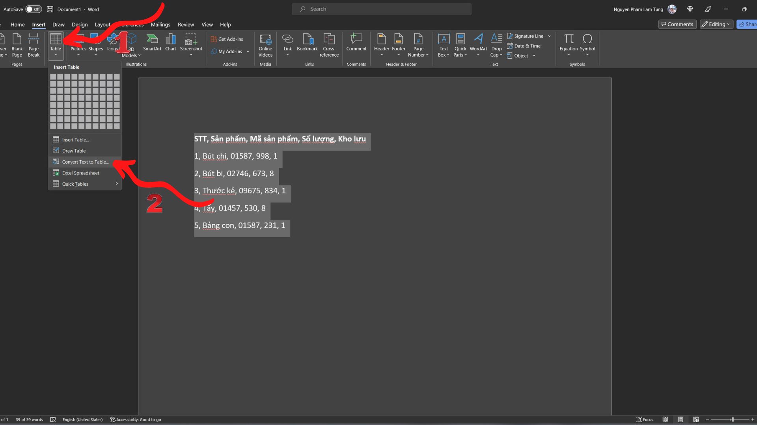Open the View tab
Viewport: 757px width, 425px height.
tap(207, 24)
